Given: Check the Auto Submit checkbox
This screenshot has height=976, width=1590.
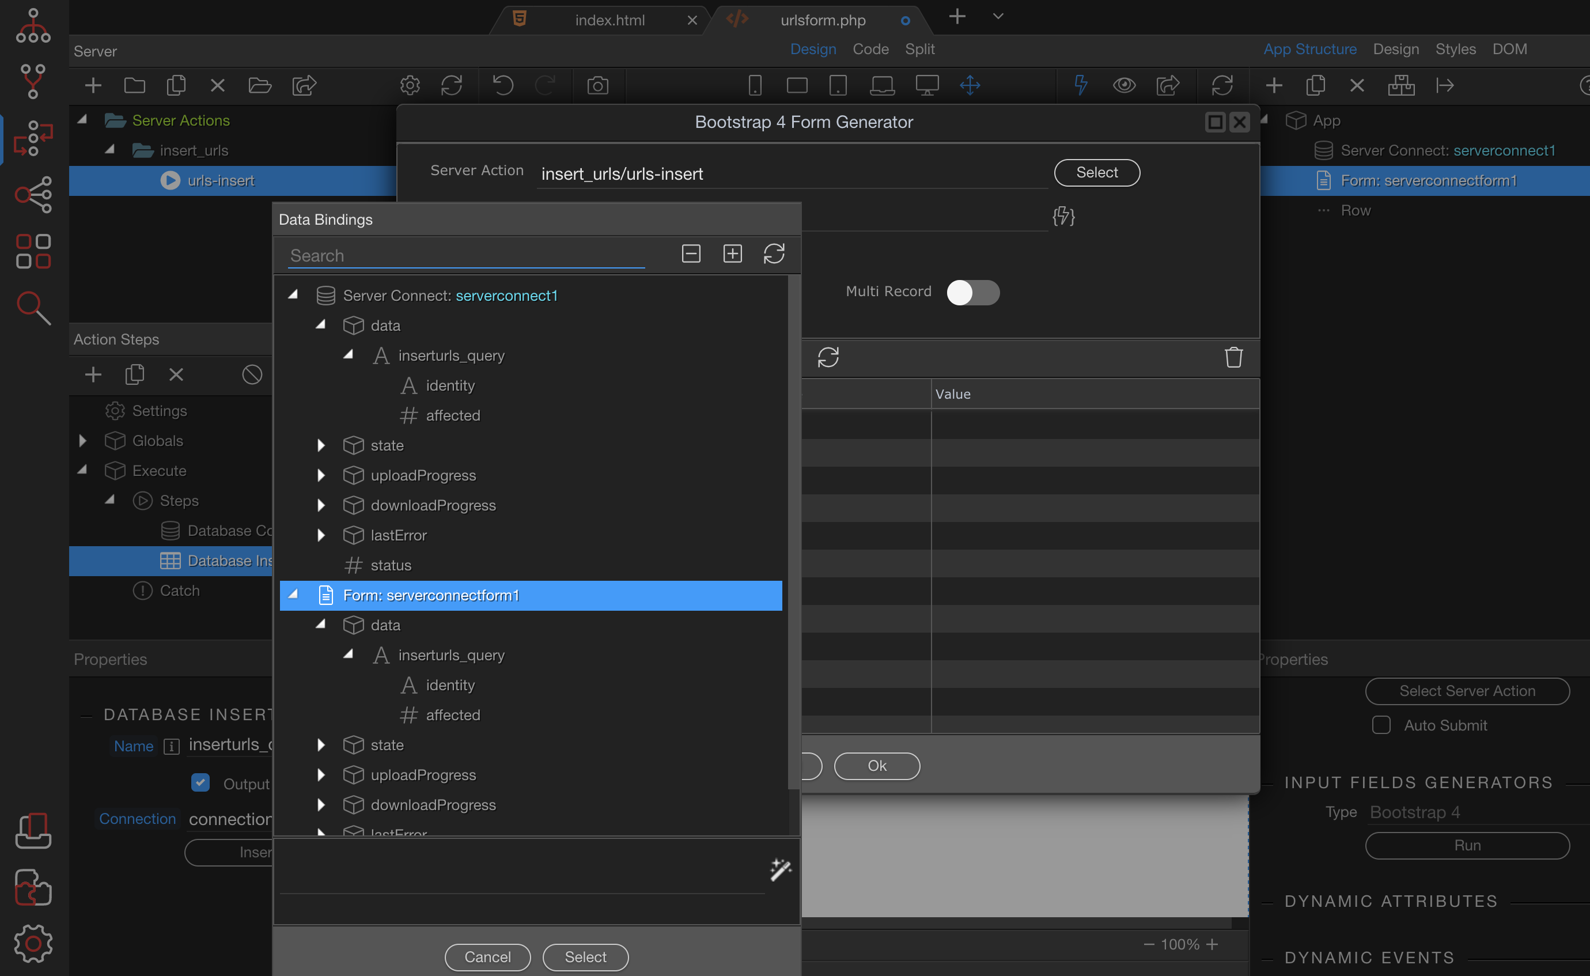Looking at the screenshot, I should click(1381, 725).
